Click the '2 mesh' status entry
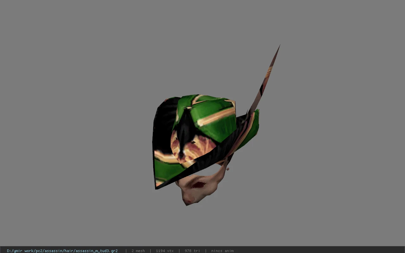The image size is (405, 253). coord(138,251)
